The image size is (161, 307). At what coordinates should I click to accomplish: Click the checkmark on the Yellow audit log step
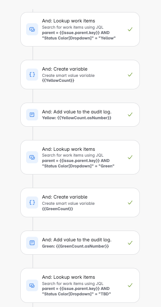[130, 115]
